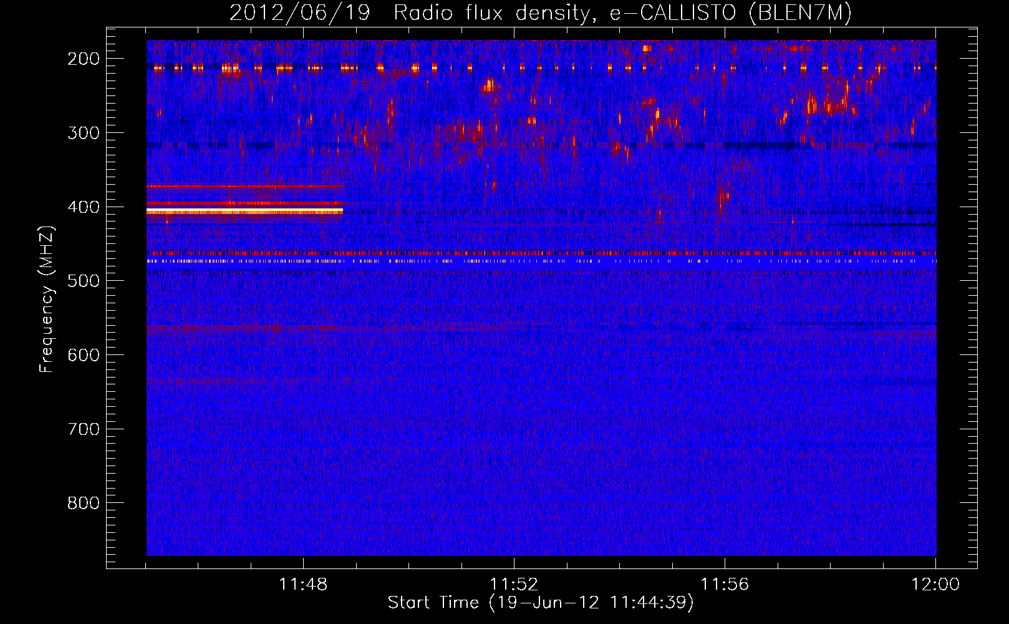This screenshot has width=1009, height=624.
Task: Click the 11:56 time tick label
Action: click(x=725, y=585)
